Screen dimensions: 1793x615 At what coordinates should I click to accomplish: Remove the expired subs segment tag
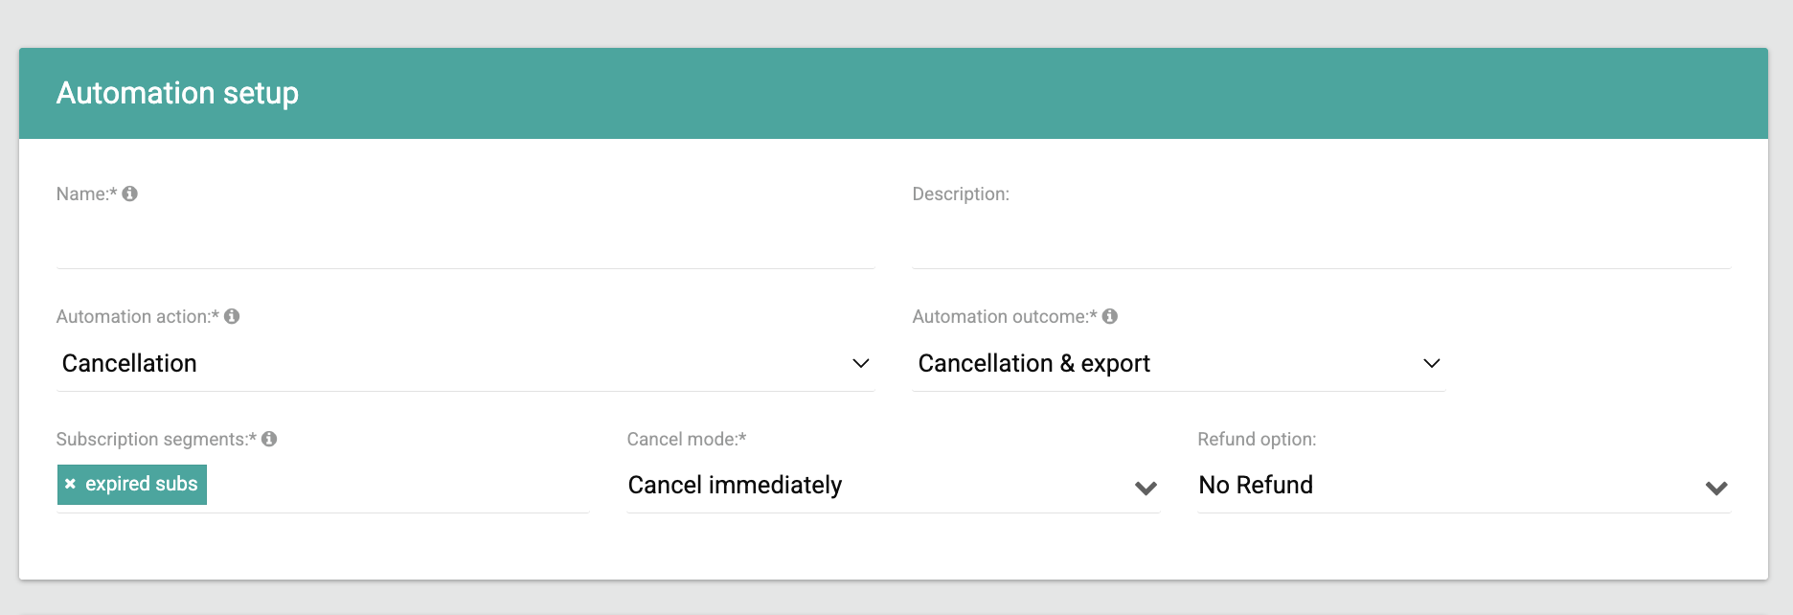(x=70, y=485)
